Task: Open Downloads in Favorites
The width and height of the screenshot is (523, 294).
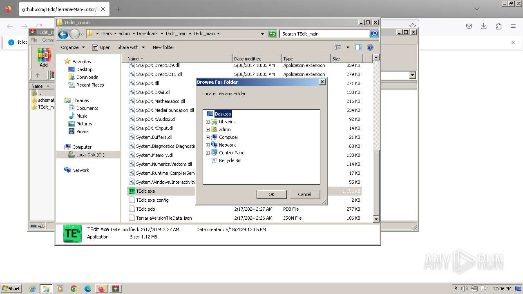Action: pyautogui.click(x=87, y=77)
